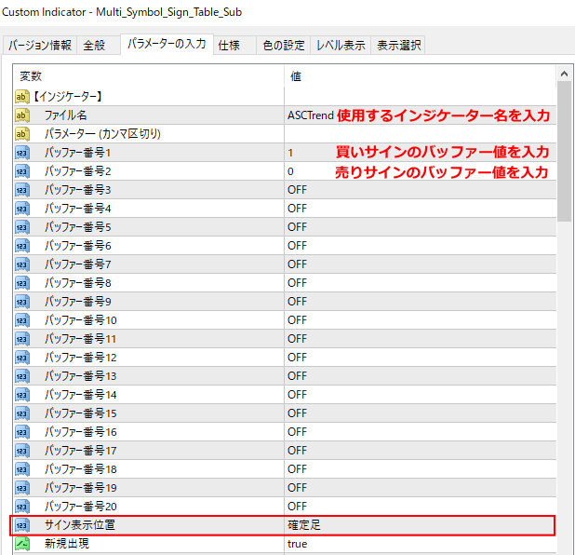575x555 pixels.
Task: Click the 123 icon beside バッファー番号8
Action: coord(22,283)
